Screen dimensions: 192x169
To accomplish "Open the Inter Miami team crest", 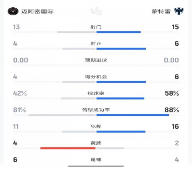I will 13,11.
